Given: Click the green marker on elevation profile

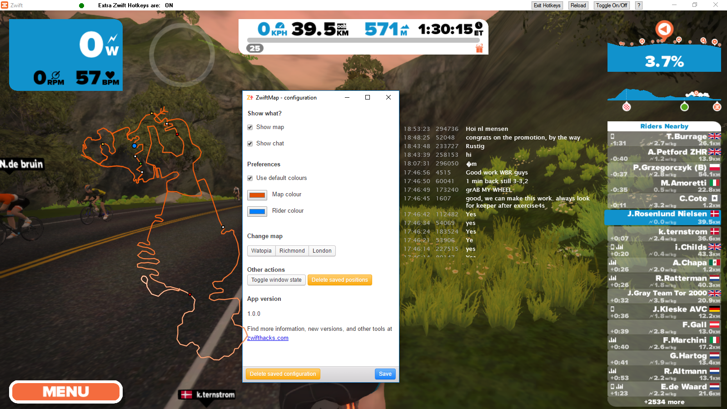Looking at the screenshot, I should 684,107.
